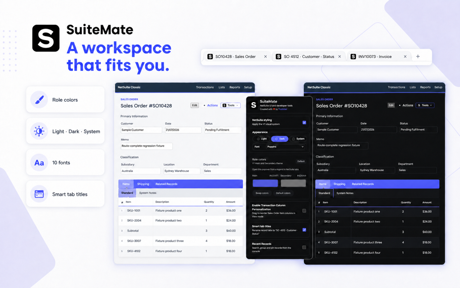Open Setup menu in the light window
This screenshot has width=460, height=288.
(x=248, y=87)
